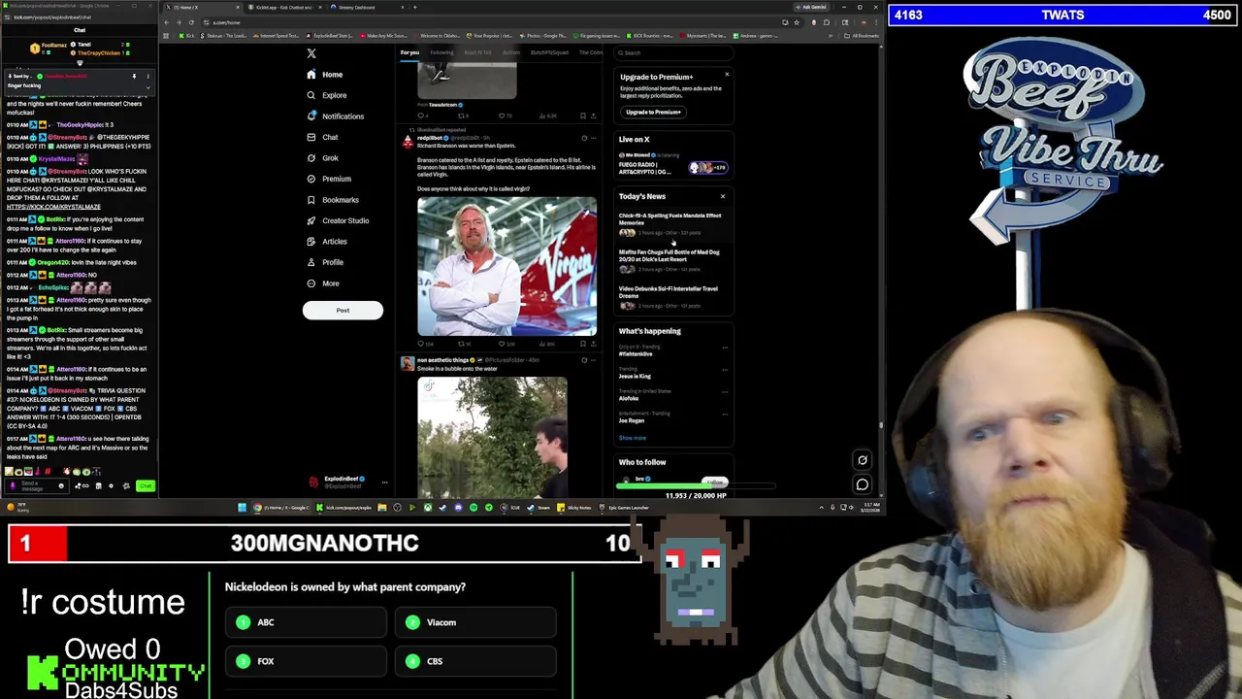Switch to Kicklet.app browser tab

[x=284, y=7]
